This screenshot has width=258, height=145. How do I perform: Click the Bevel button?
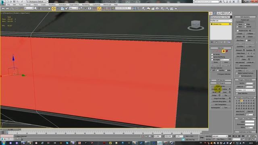click(x=214, y=92)
